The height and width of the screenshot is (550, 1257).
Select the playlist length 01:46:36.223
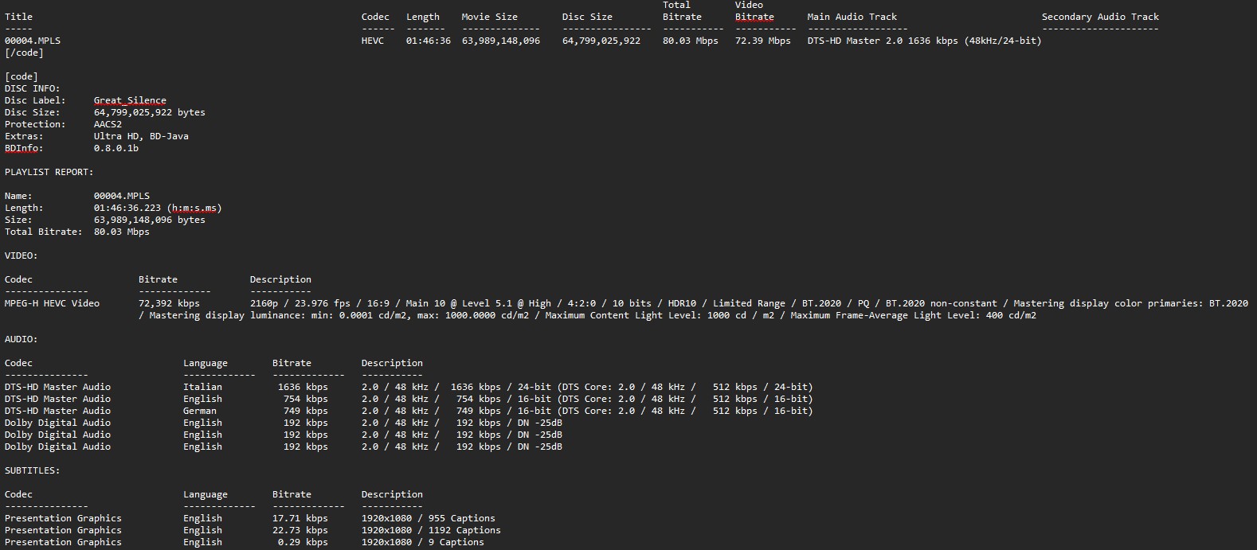[127, 208]
